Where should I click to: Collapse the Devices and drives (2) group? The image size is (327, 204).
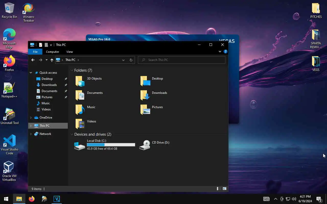point(72,134)
